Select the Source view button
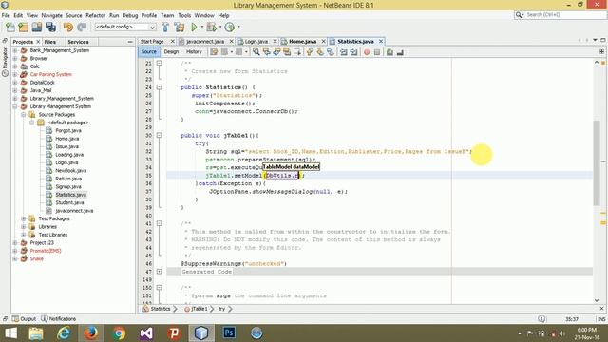The height and width of the screenshot is (342, 608). pyautogui.click(x=148, y=52)
